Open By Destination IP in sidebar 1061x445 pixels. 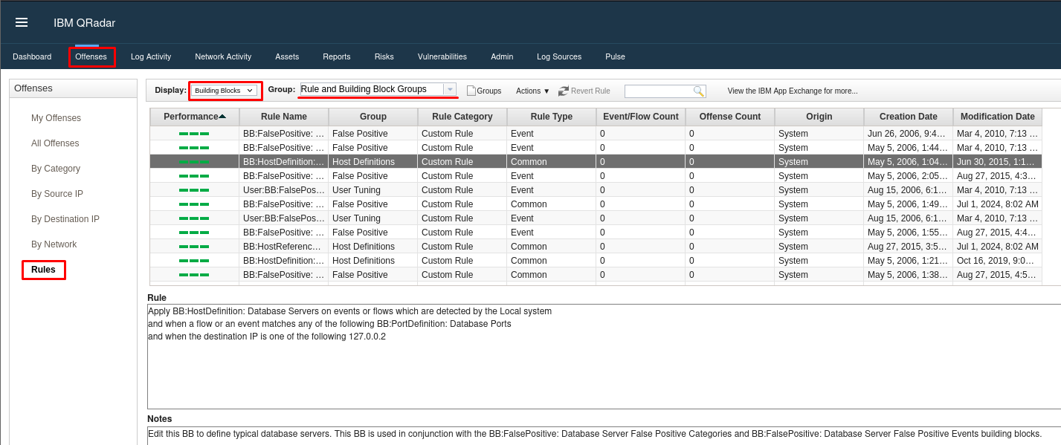[65, 219]
